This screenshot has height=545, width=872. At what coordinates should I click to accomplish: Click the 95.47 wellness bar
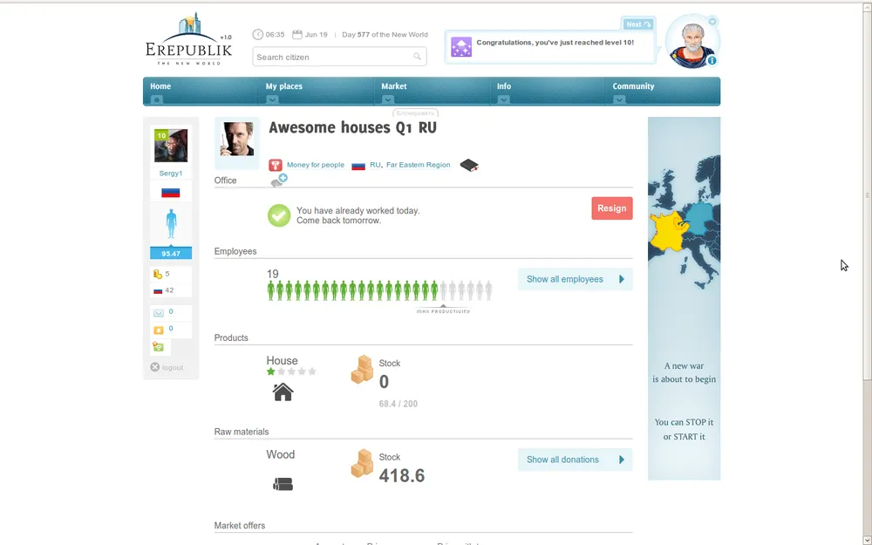tap(171, 254)
